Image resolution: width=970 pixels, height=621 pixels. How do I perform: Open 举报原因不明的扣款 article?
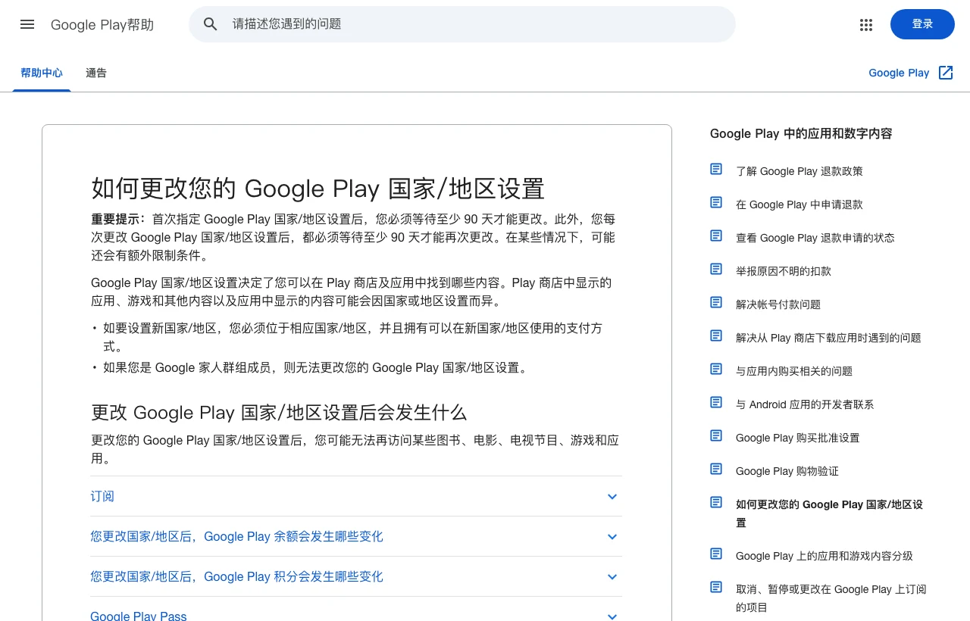tap(784, 271)
